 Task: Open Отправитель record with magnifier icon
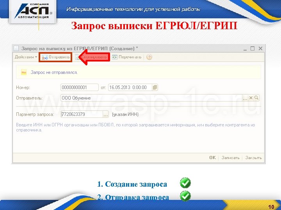tap(256, 98)
